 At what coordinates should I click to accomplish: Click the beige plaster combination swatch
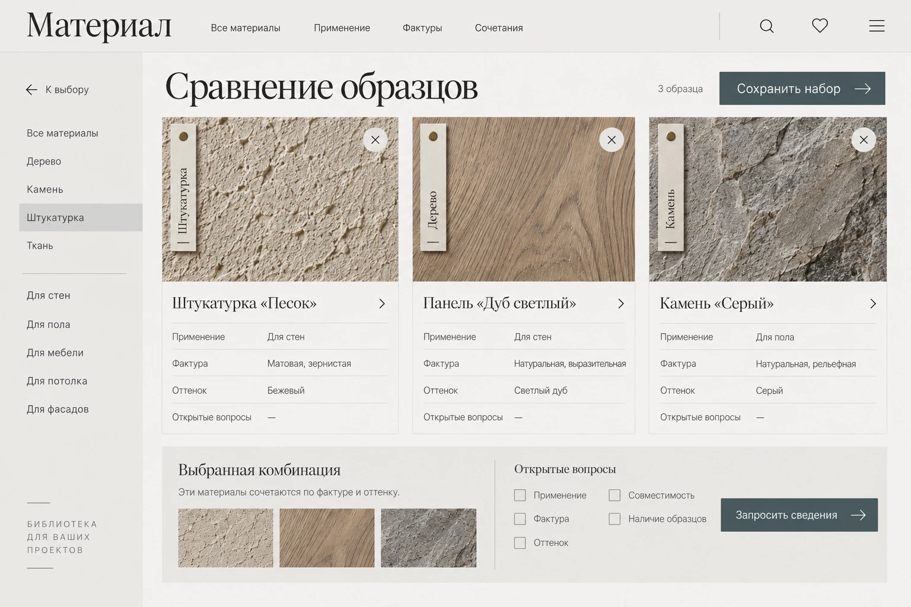(225, 538)
